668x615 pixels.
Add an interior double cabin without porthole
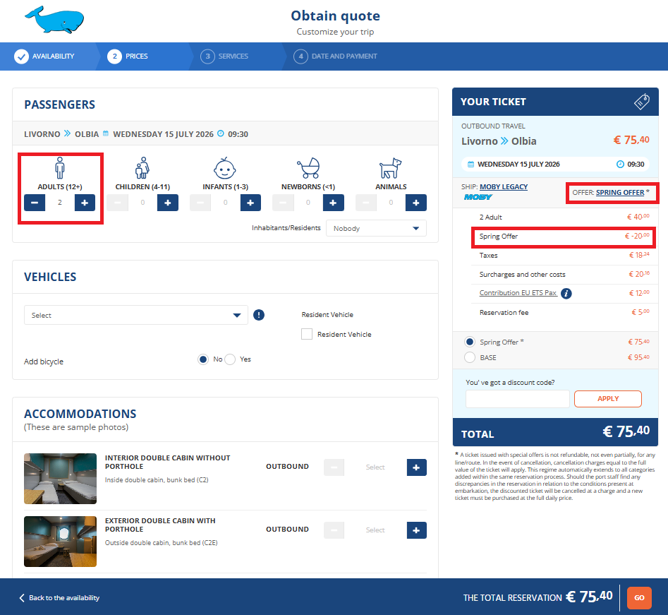pos(416,467)
